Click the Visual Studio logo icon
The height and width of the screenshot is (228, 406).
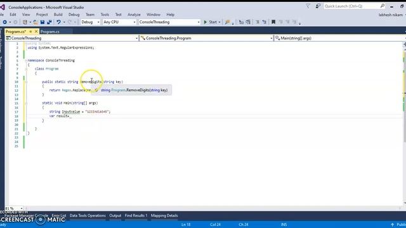pyautogui.click(x=3, y=7)
